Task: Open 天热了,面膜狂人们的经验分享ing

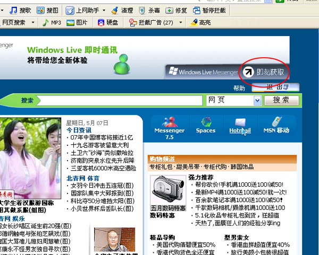Action: [238, 223]
